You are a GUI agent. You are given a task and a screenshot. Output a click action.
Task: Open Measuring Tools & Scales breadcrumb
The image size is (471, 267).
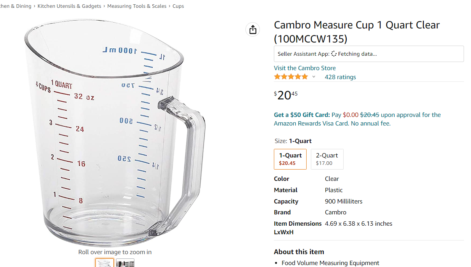tap(137, 6)
